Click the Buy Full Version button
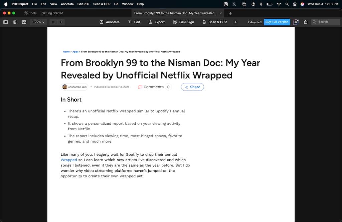This screenshot has height=222, width=342. pos(277,22)
